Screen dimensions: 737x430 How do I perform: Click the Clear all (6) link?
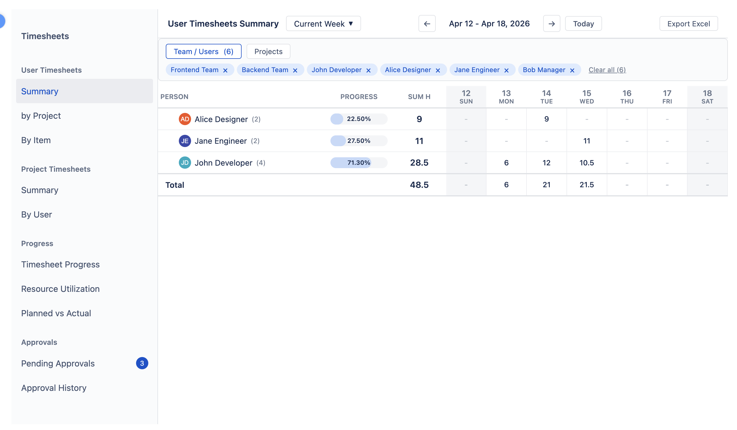(607, 70)
